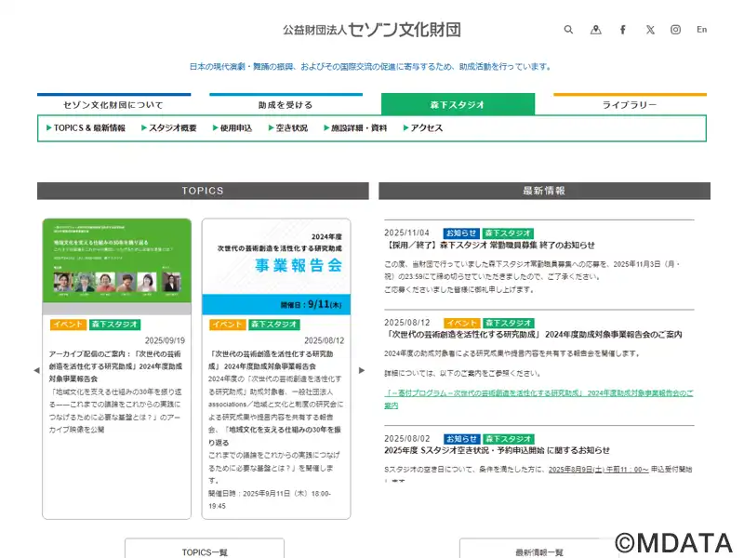Screen dimensions: 744x558
Task: Click the TOPICS一覧 button
Action: click(205, 551)
